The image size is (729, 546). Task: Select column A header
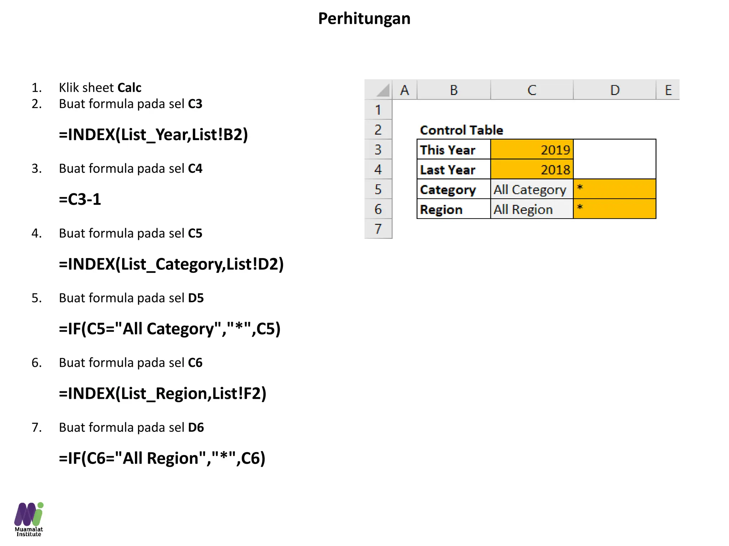point(405,90)
